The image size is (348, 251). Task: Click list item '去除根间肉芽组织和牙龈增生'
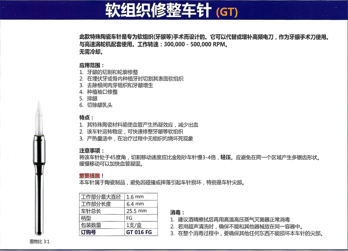pos(120,85)
